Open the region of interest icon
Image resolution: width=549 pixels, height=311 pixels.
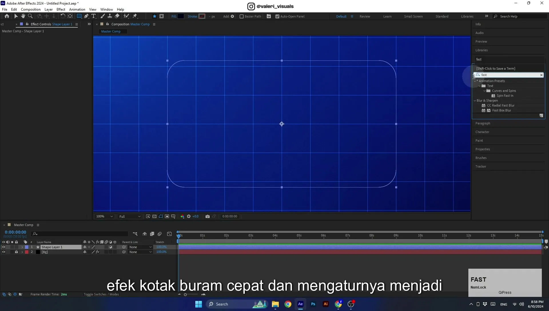pyautogui.click(x=167, y=216)
